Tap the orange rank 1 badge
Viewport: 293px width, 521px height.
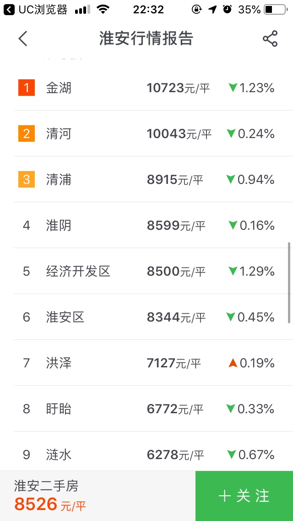tap(27, 88)
